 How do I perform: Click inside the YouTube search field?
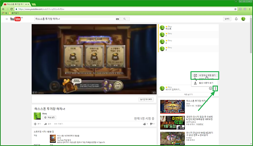(x=75, y=19)
